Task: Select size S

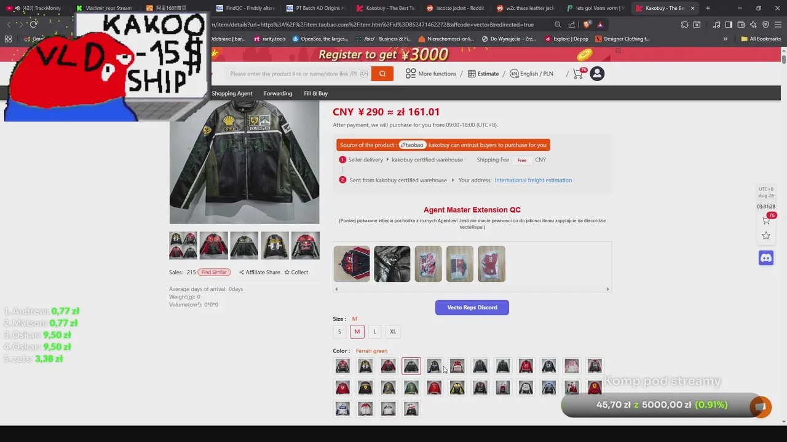Action: point(339,331)
